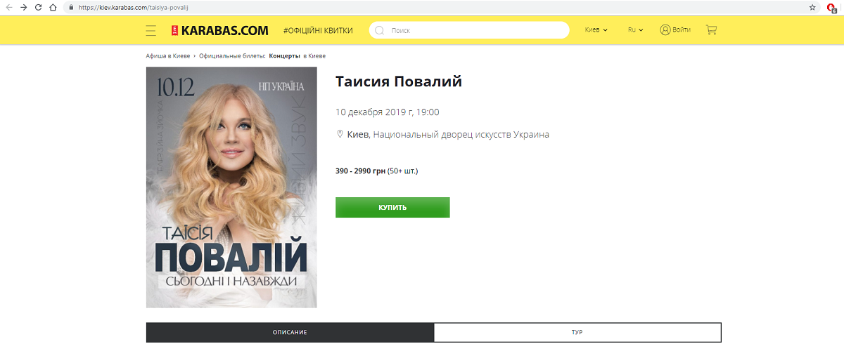
Task: Open the shopping cart icon
Action: click(x=711, y=30)
